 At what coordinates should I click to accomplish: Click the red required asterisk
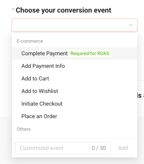click(13, 9)
